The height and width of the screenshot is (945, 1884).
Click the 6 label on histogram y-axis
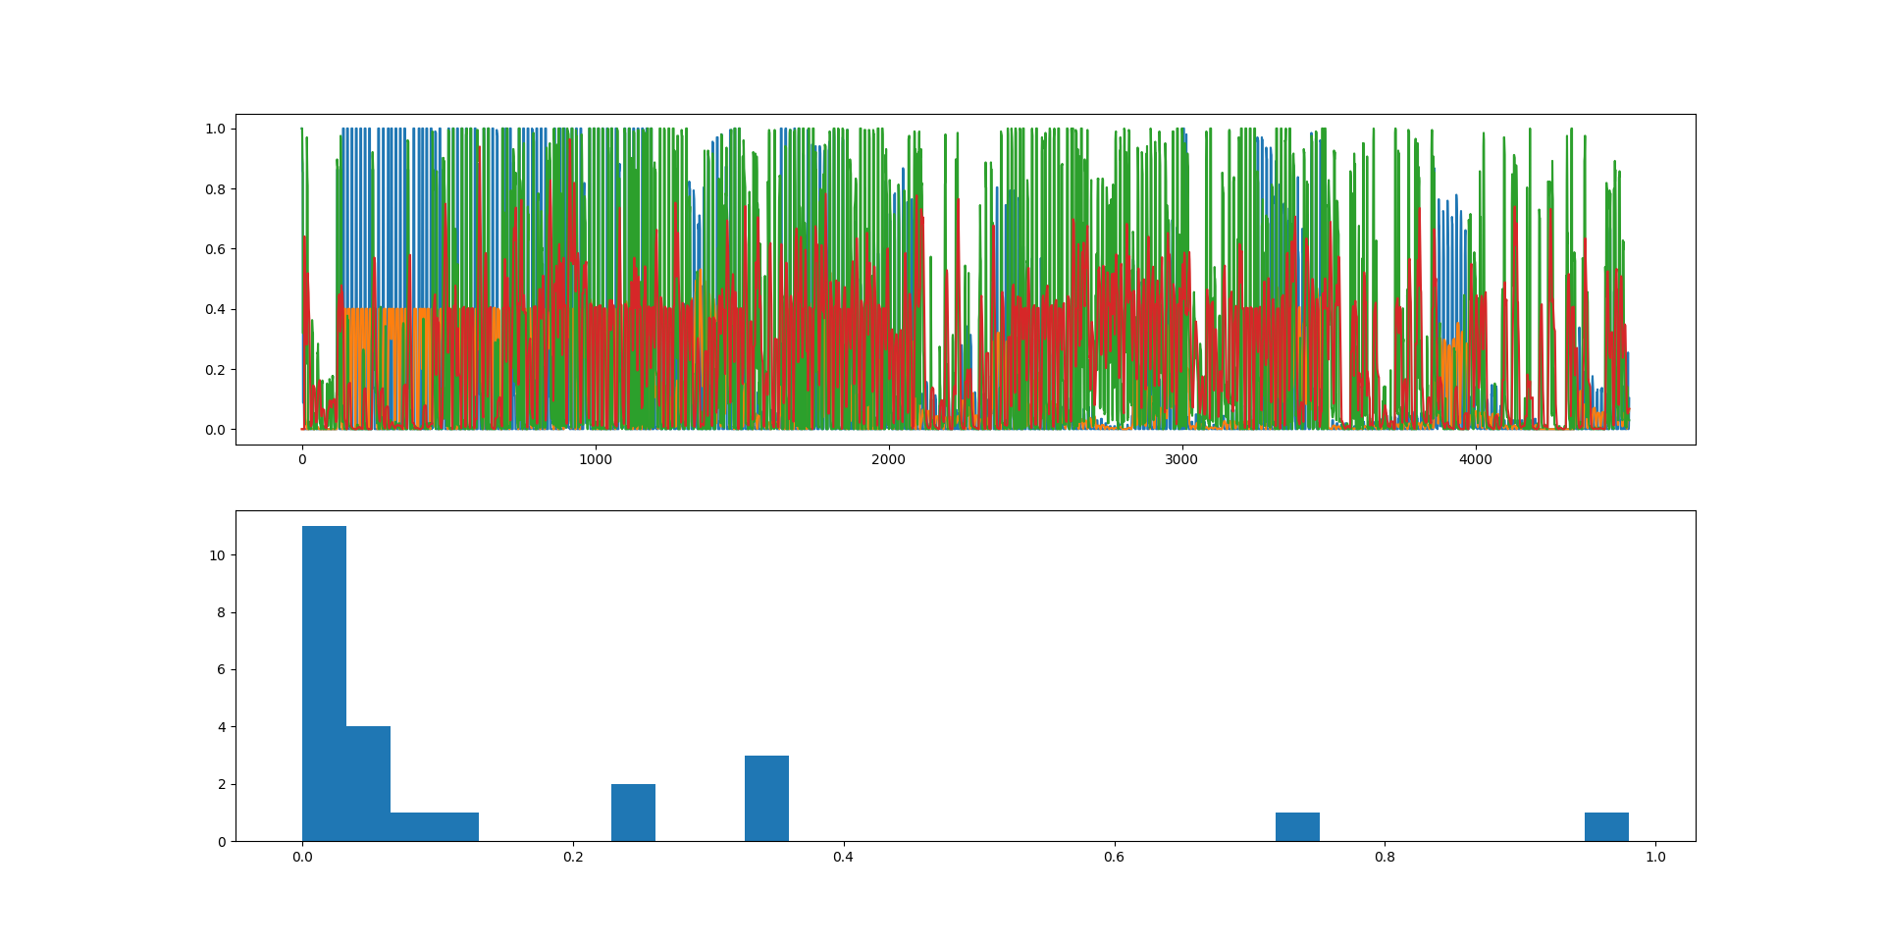[x=221, y=669]
